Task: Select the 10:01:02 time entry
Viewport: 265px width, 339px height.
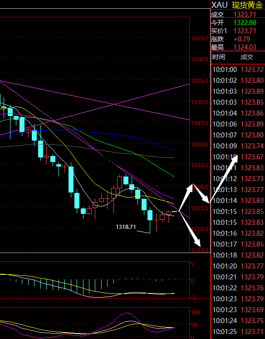Action: pos(225,81)
